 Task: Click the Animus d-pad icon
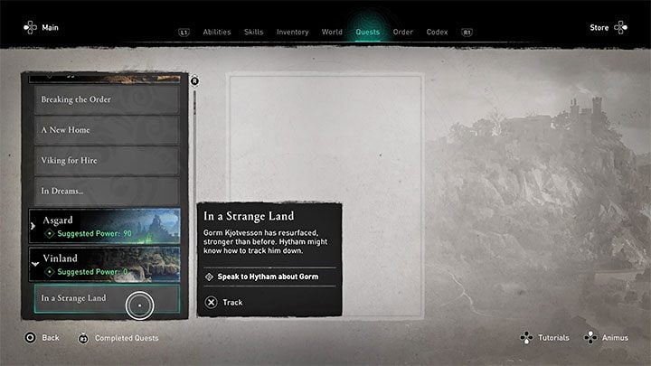[590, 338]
